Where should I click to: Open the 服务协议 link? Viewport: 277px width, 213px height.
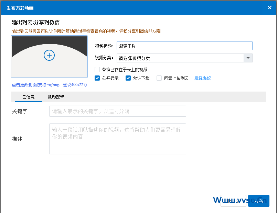click(x=202, y=78)
